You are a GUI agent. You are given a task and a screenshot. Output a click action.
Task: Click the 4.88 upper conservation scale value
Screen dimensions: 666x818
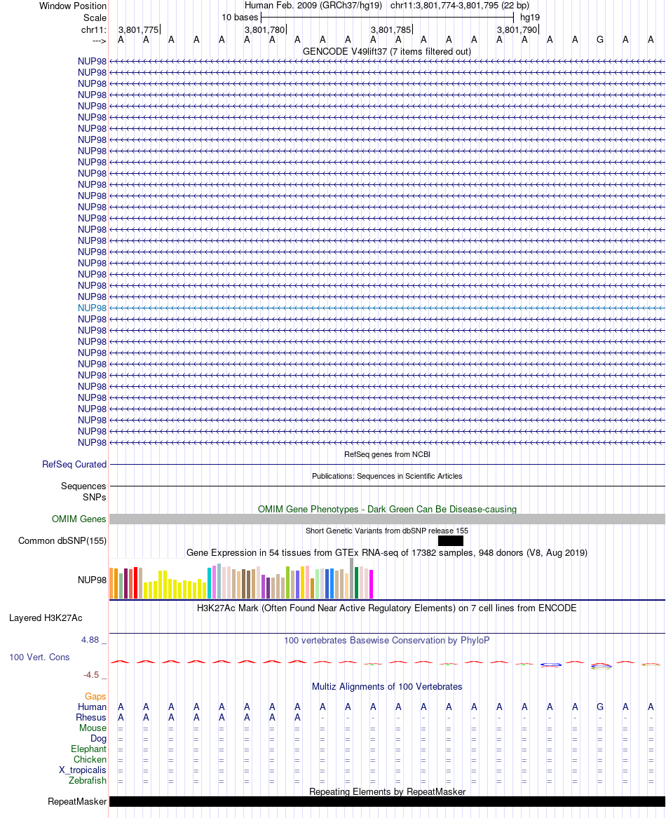tap(90, 640)
